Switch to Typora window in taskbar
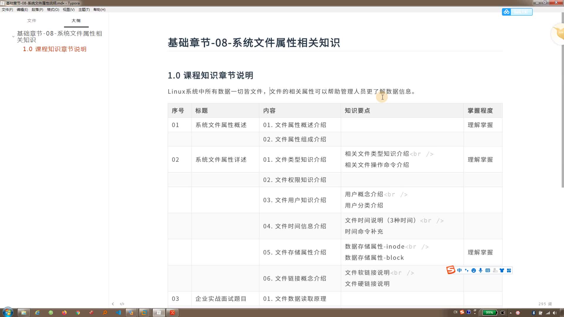Image resolution: width=564 pixels, height=317 pixels. pyautogui.click(x=159, y=313)
